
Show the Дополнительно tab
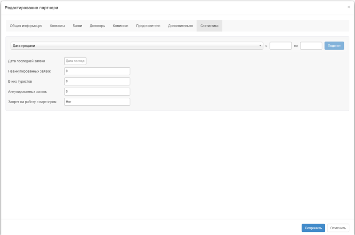click(x=180, y=26)
